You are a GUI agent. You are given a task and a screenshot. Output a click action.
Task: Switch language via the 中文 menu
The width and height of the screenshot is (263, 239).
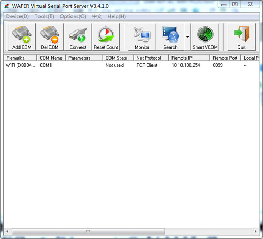tap(97, 16)
